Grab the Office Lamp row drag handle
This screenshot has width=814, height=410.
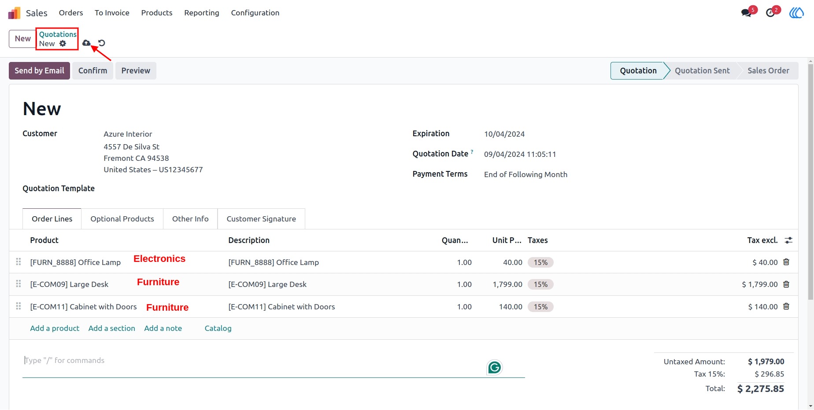18,262
